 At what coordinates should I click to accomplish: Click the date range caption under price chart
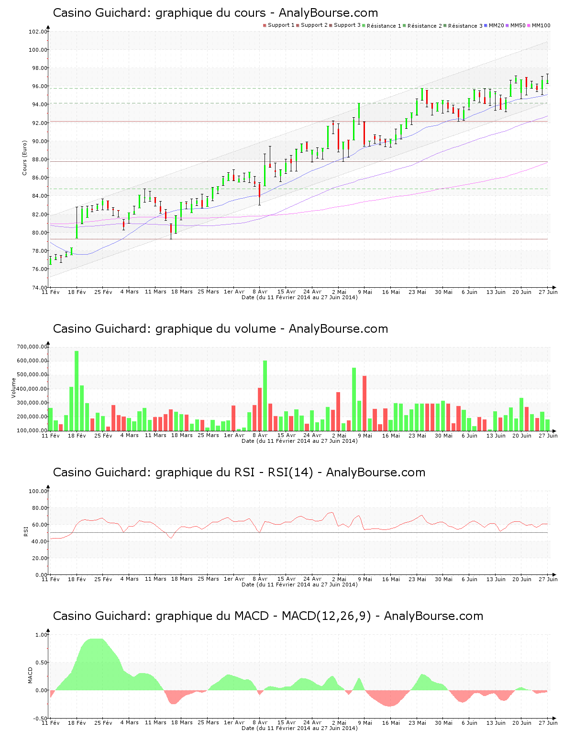click(299, 297)
